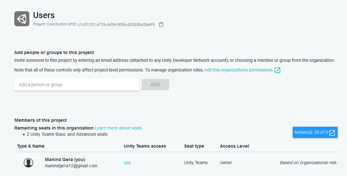
Task: Click the 'Unity Teams access' column header
Action: tap(145, 146)
